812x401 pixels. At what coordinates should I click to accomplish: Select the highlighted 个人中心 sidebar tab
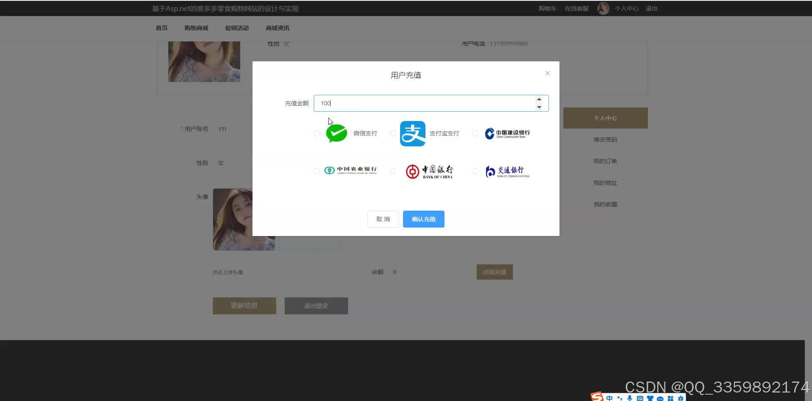click(605, 118)
